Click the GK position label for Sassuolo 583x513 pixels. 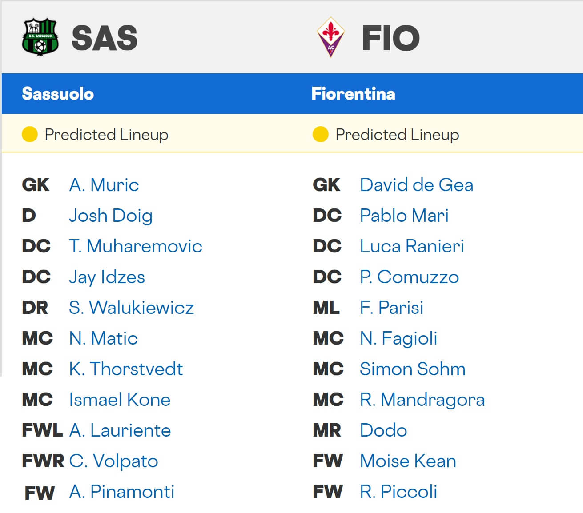(35, 185)
